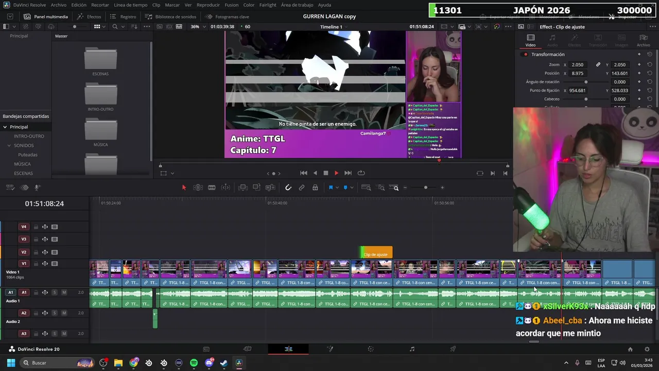
Task: Jump to first frame in viewer
Action: 304,173
